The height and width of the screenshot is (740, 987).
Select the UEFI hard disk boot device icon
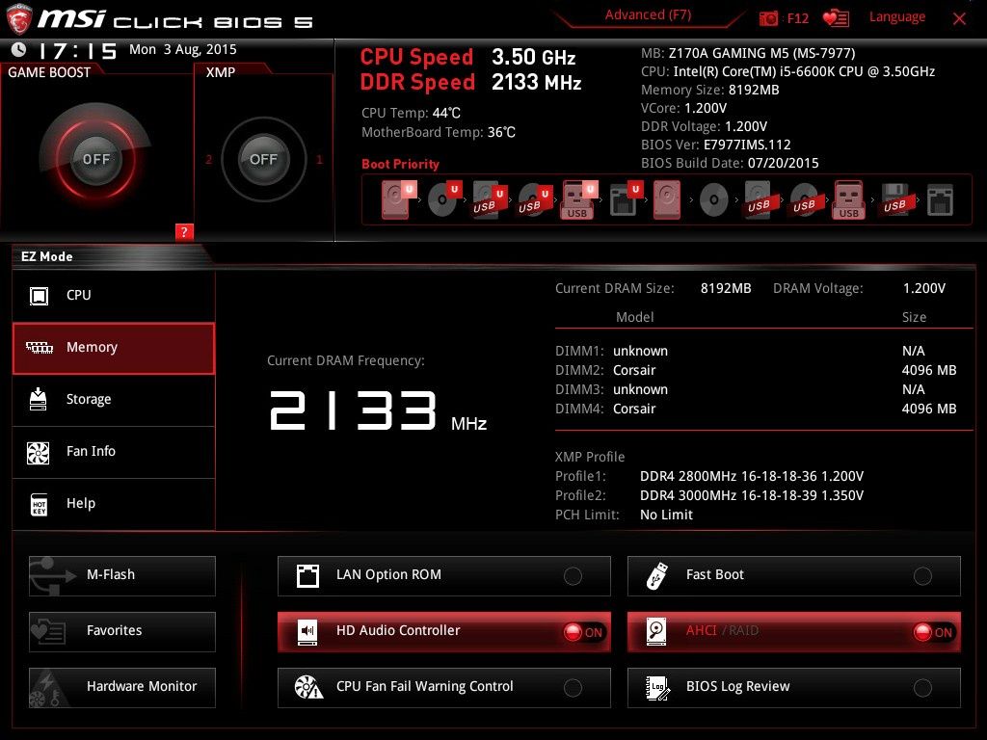click(x=399, y=199)
